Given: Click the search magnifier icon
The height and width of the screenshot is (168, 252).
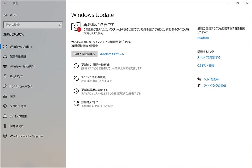Looking at the screenshot, I should click(x=60, y=25).
